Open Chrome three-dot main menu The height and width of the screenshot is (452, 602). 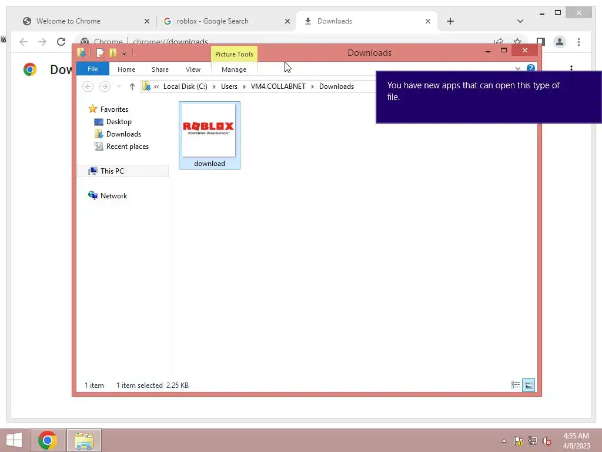578,42
